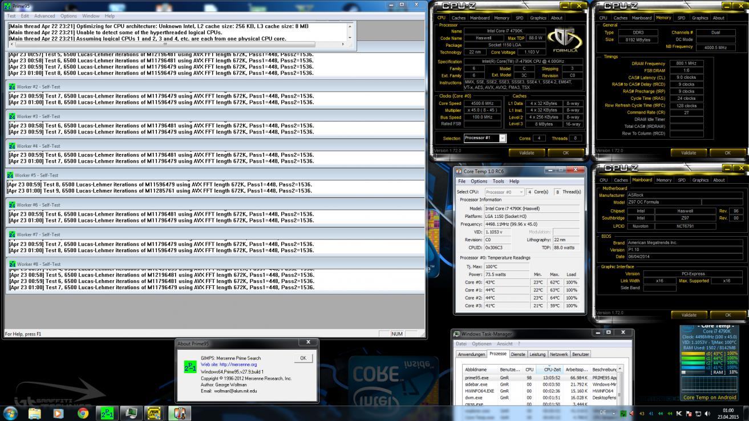Open Graphics tab in CPU-Z motherboard window

pos(700,180)
